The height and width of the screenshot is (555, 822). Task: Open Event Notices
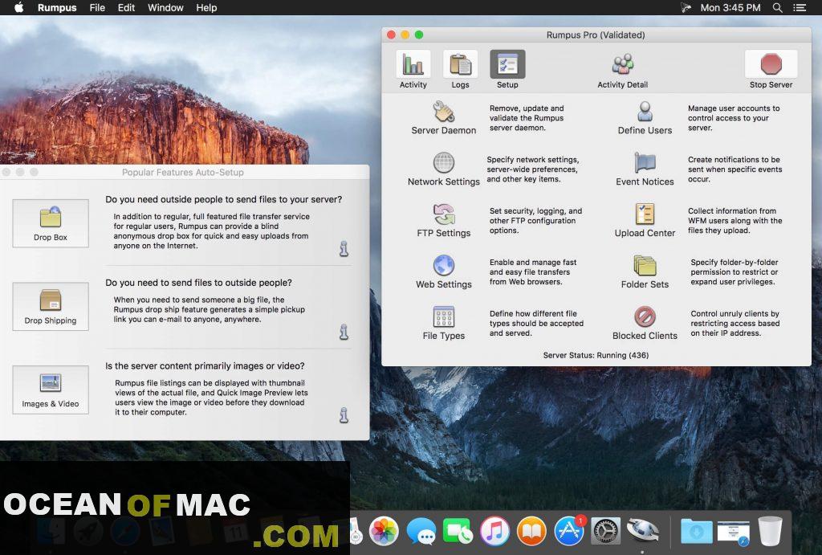pos(645,169)
